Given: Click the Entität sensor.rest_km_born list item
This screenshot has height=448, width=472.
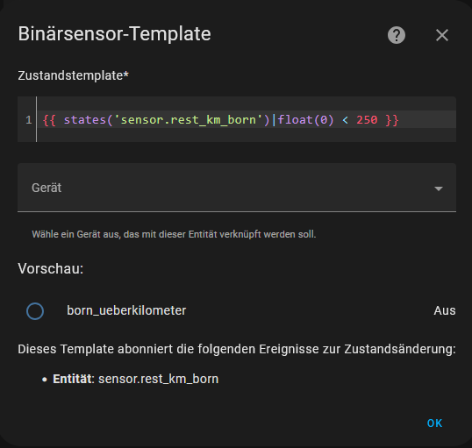Looking at the screenshot, I should tap(135, 379).
